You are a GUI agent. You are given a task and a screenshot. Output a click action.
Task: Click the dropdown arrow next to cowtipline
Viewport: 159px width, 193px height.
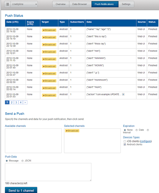pos(36,4)
